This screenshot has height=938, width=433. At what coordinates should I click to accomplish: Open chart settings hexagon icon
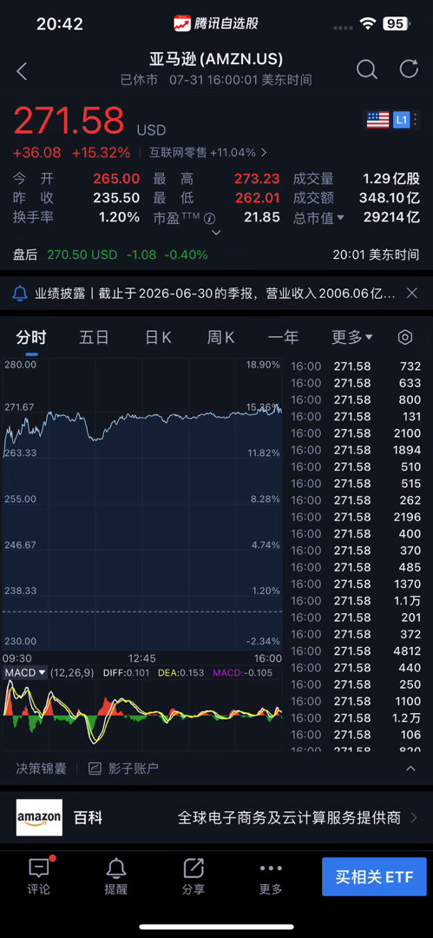[x=405, y=337]
